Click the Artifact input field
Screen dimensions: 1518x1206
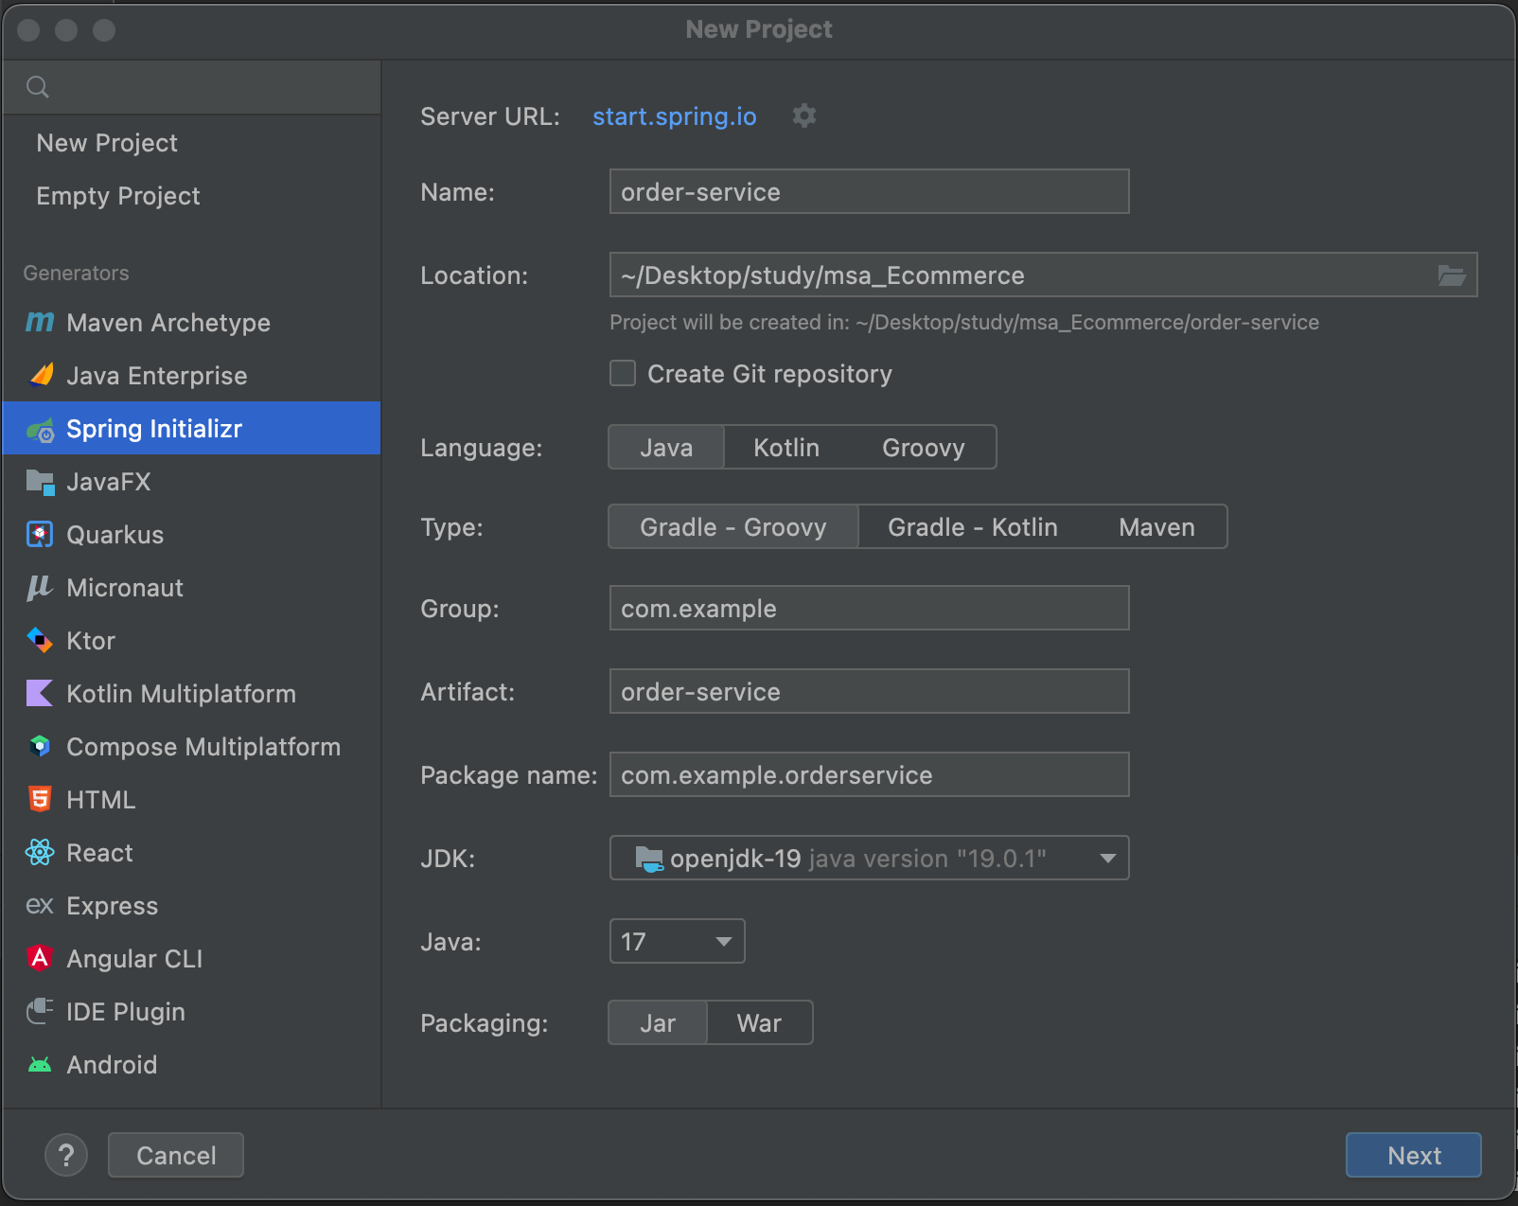[x=870, y=692]
